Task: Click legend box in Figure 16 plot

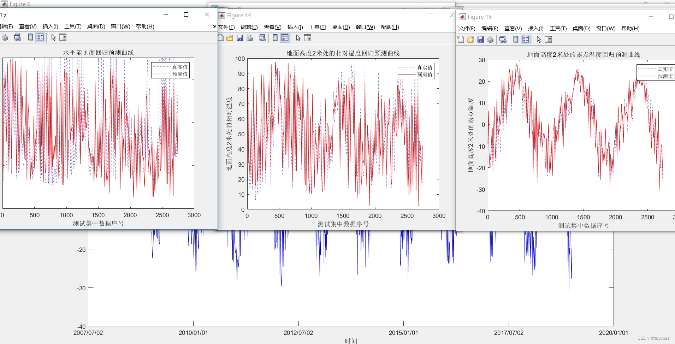Action: 656,72
